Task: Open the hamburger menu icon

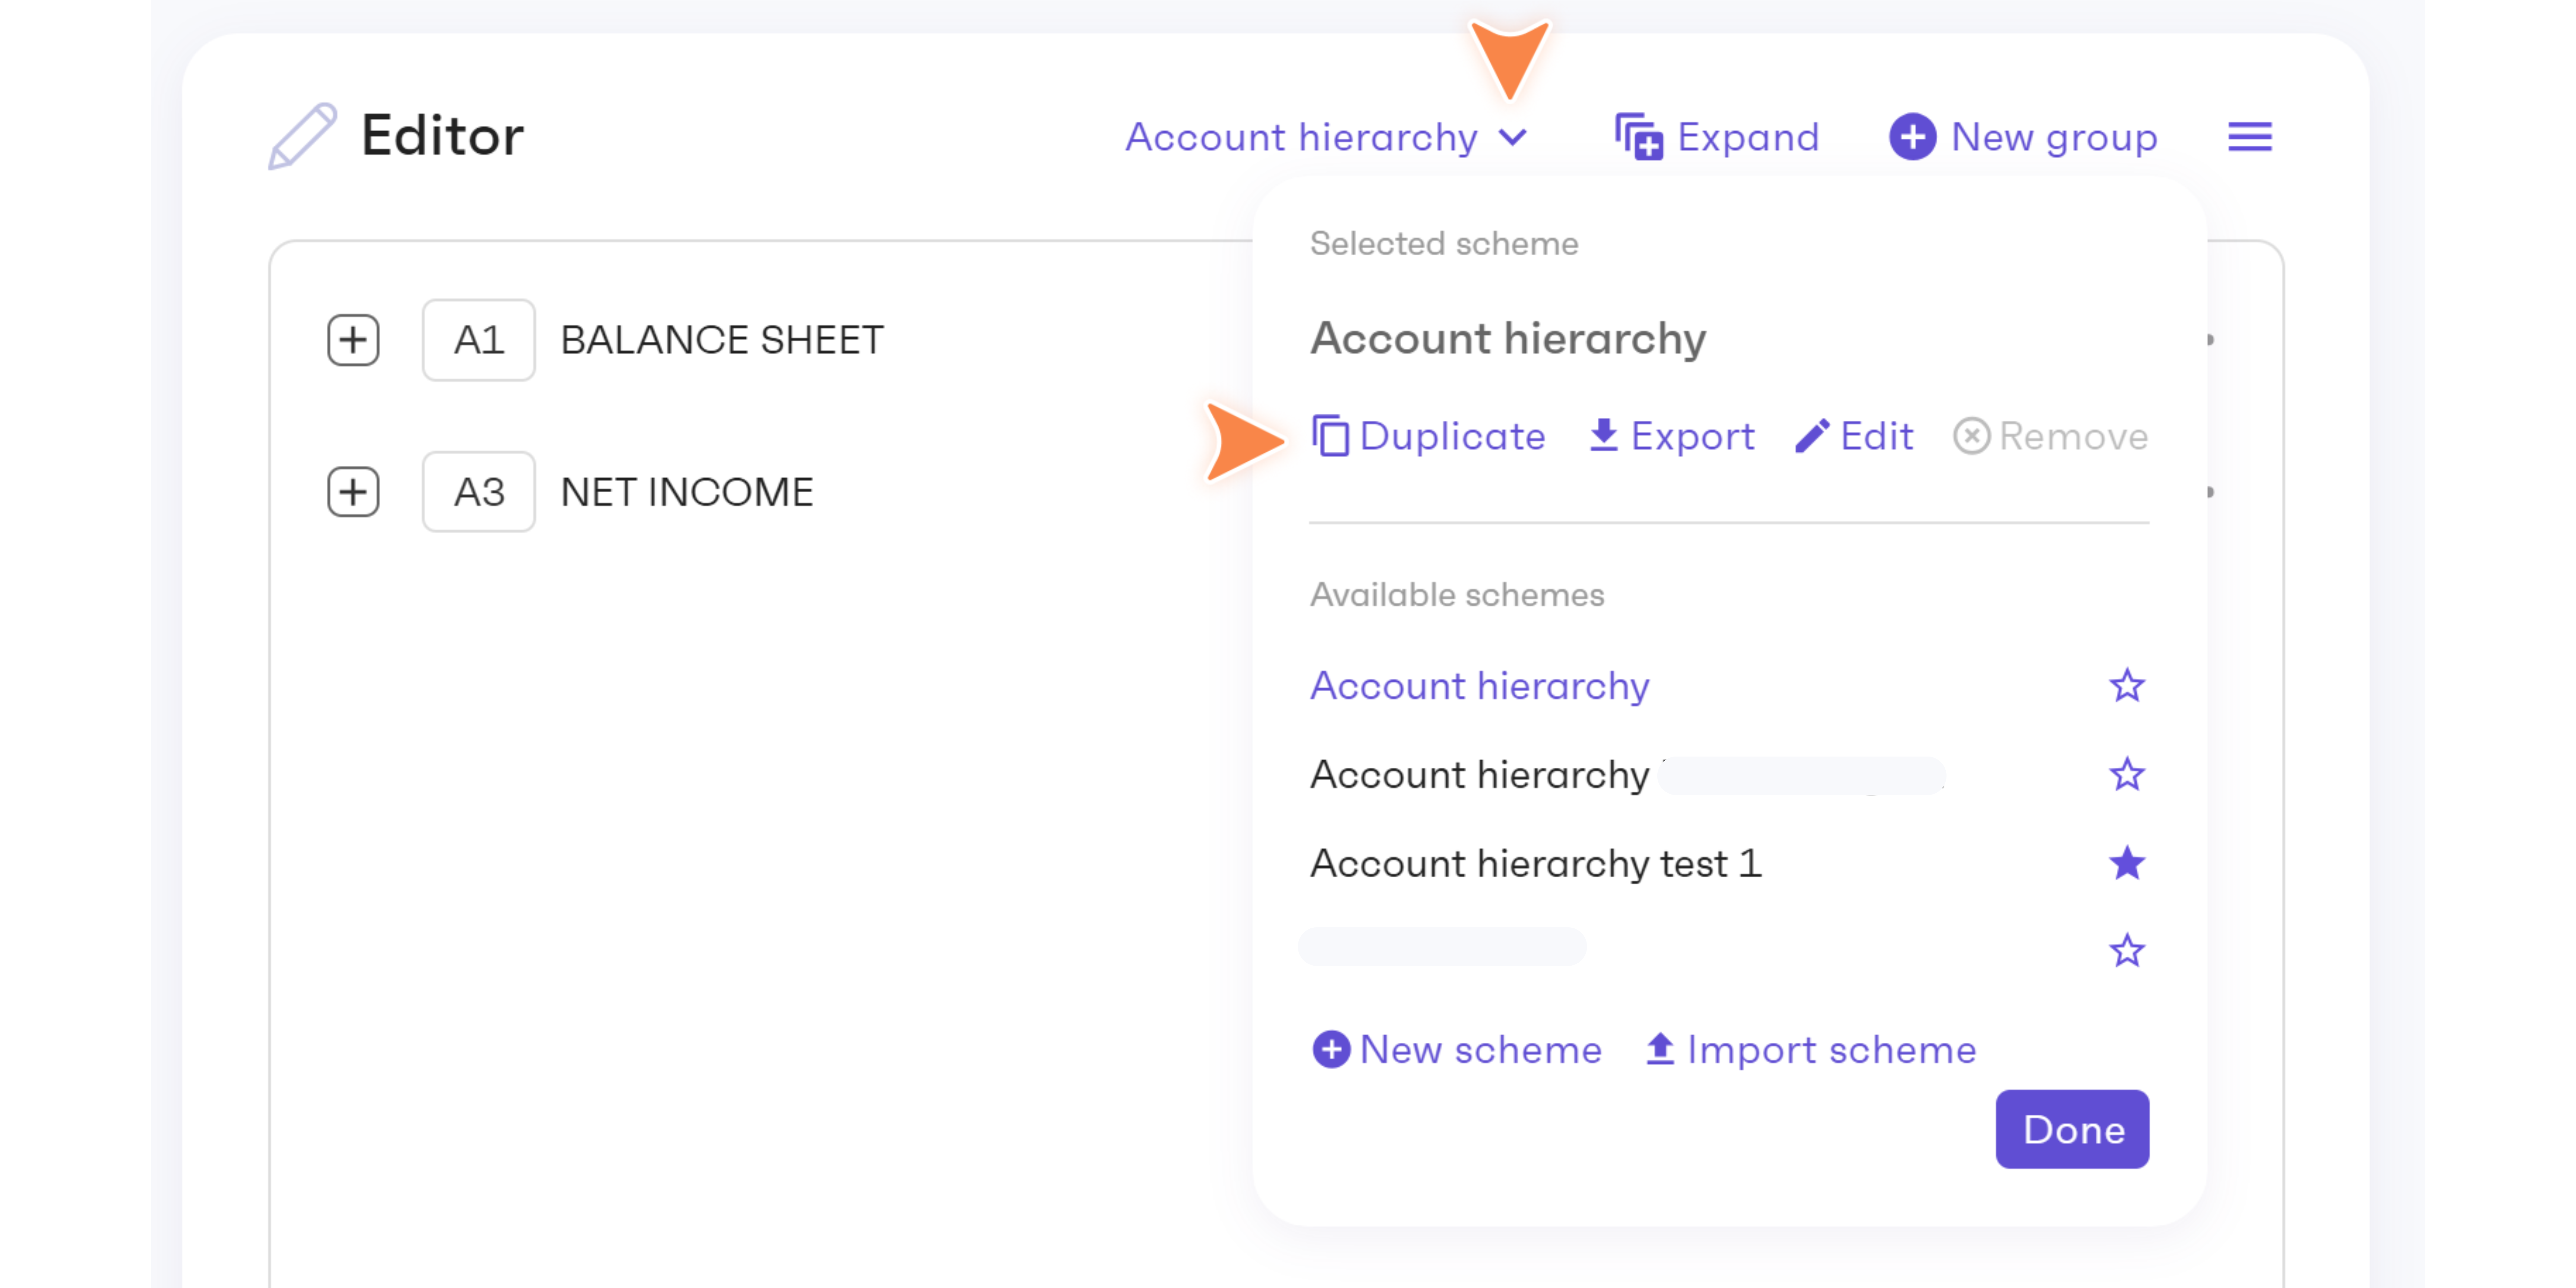Action: click(x=2249, y=137)
